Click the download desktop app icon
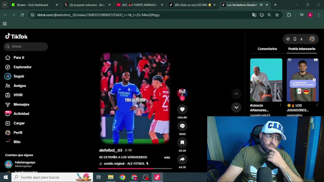The image size is (324, 182). pos(301,39)
